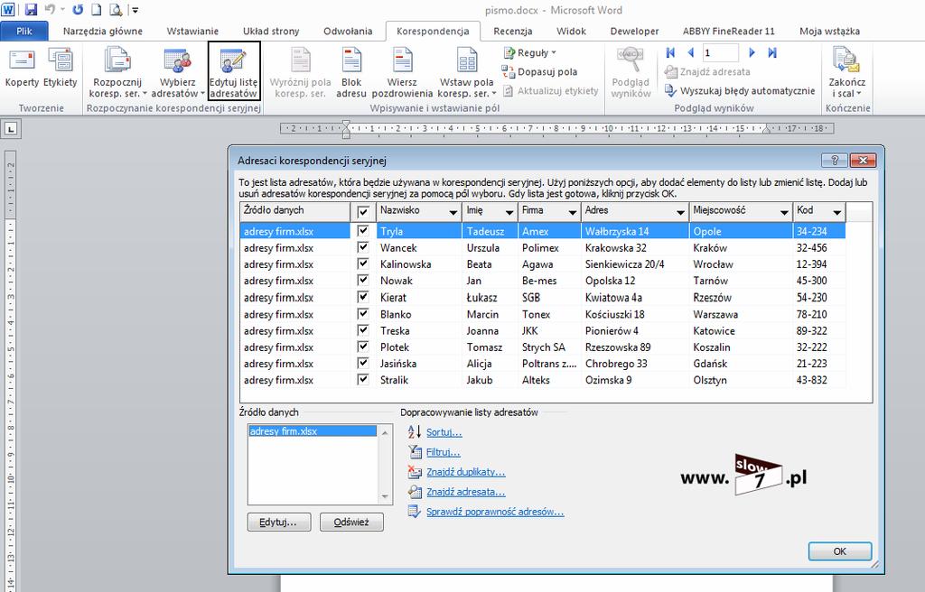Click Wyszukaj błędy automatycznie

point(740,91)
